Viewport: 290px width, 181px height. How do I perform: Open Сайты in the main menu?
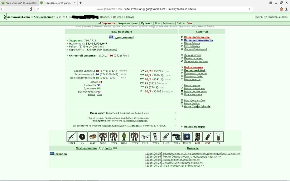pyautogui.click(x=181, y=23)
